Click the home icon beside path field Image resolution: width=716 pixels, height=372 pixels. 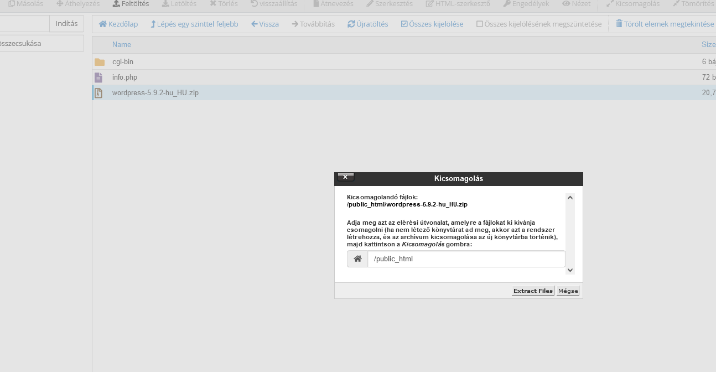pos(357,259)
